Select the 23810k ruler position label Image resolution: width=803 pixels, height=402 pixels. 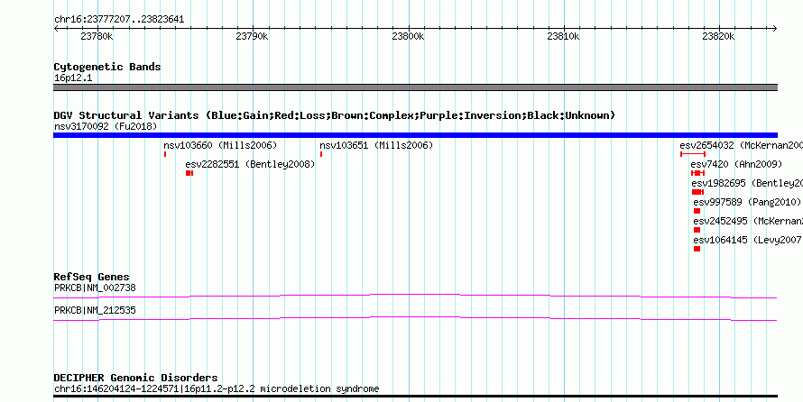563,36
